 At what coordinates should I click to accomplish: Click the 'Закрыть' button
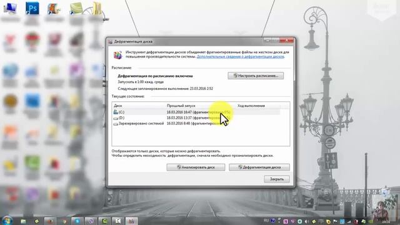pyautogui.click(x=277, y=179)
